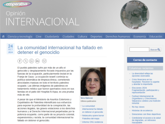Viewport: 165px width, 124px height.
Task: Click Vera Baboun author photo
Action: coord(93,82)
